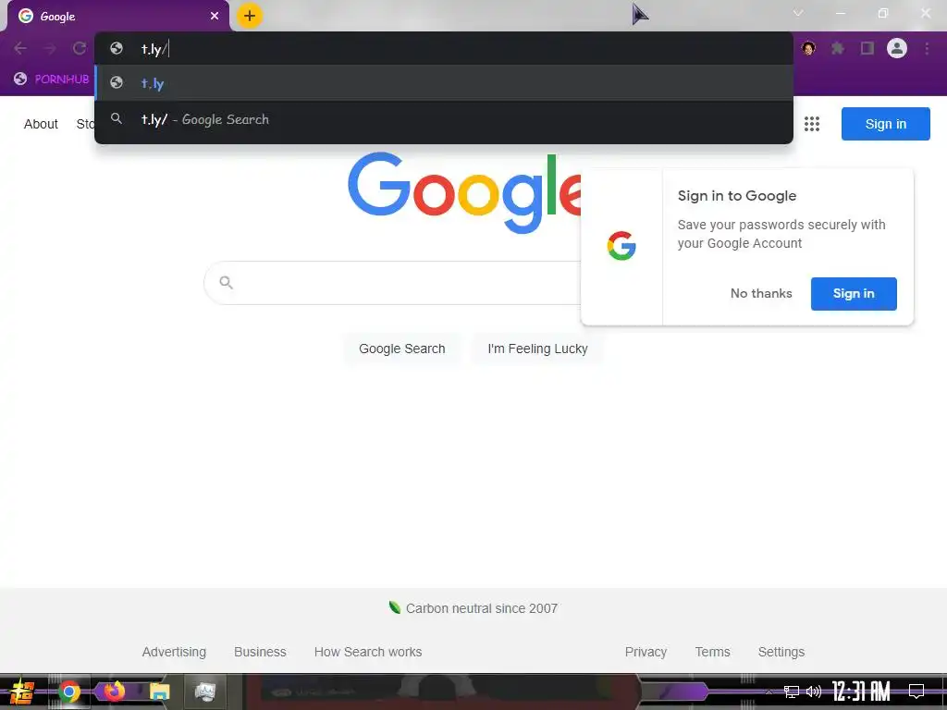Open the Terms footer link

click(x=712, y=652)
